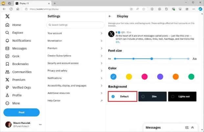Open Premium in left sidebar
Viewport: 204px width, 132px height.
pos(15,80)
